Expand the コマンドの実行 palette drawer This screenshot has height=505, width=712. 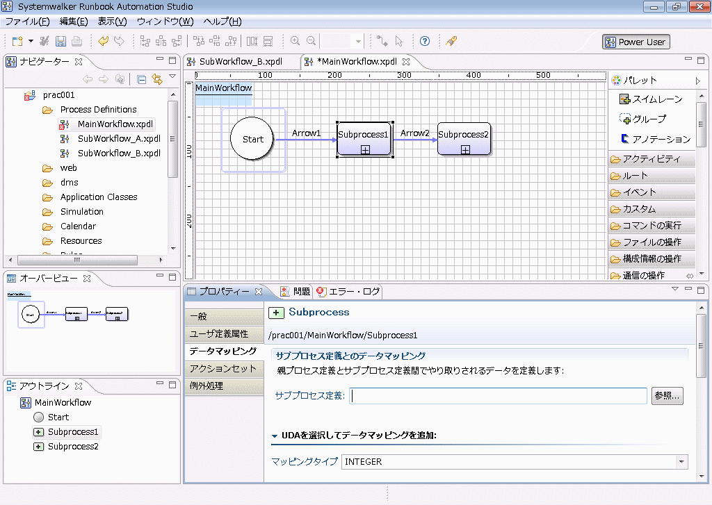click(652, 226)
